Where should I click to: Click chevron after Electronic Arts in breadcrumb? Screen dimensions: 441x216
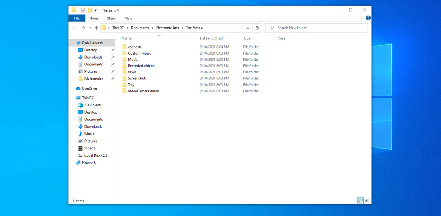tap(183, 28)
